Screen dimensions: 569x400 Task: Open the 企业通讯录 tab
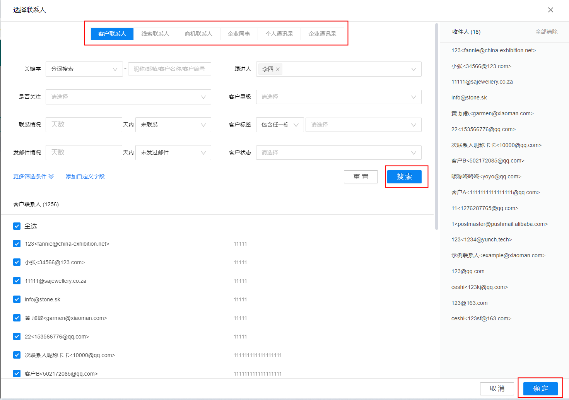pyautogui.click(x=323, y=34)
